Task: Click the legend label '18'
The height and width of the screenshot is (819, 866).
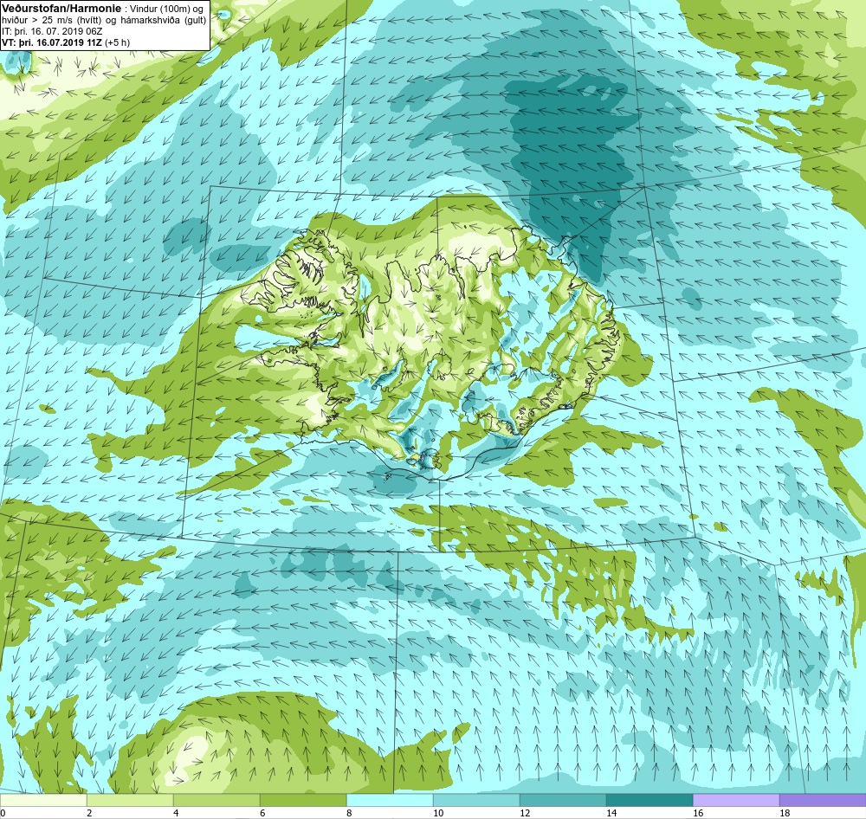Action: (785, 813)
